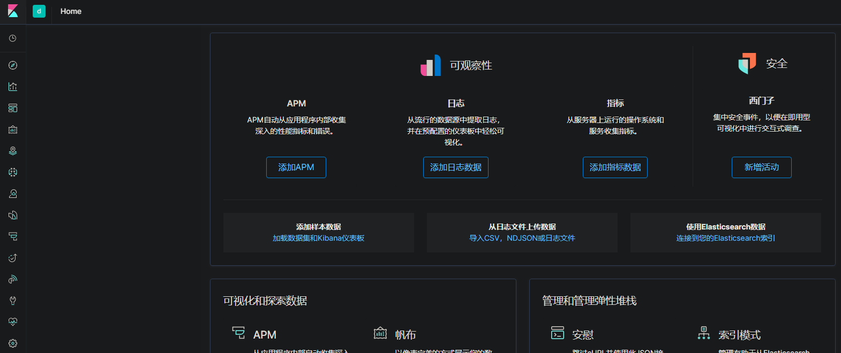Open the 帆布 title link
Image resolution: width=841 pixels, height=353 pixels.
click(x=406, y=335)
